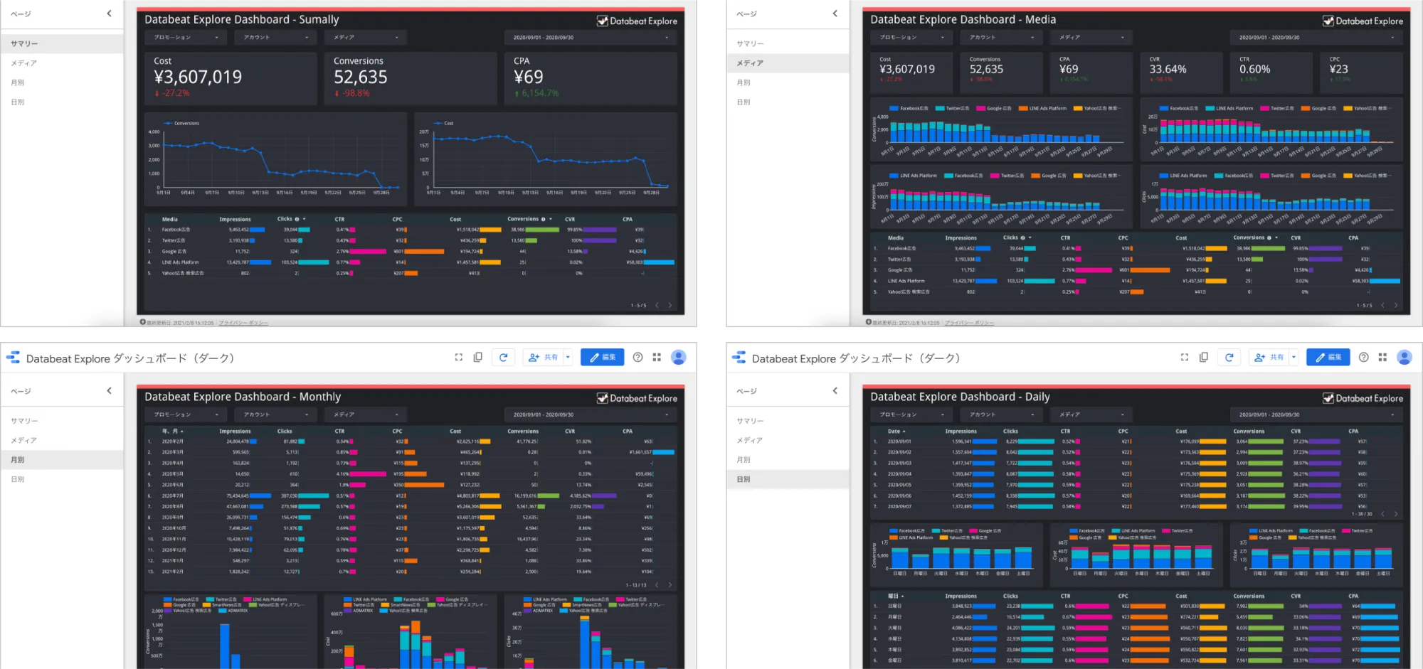Image resolution: width=1423 pixels, height=669 pixels.
Task: Open プロモーション filter dropdown on Media dashboard
Action: (x=911, y=37)
